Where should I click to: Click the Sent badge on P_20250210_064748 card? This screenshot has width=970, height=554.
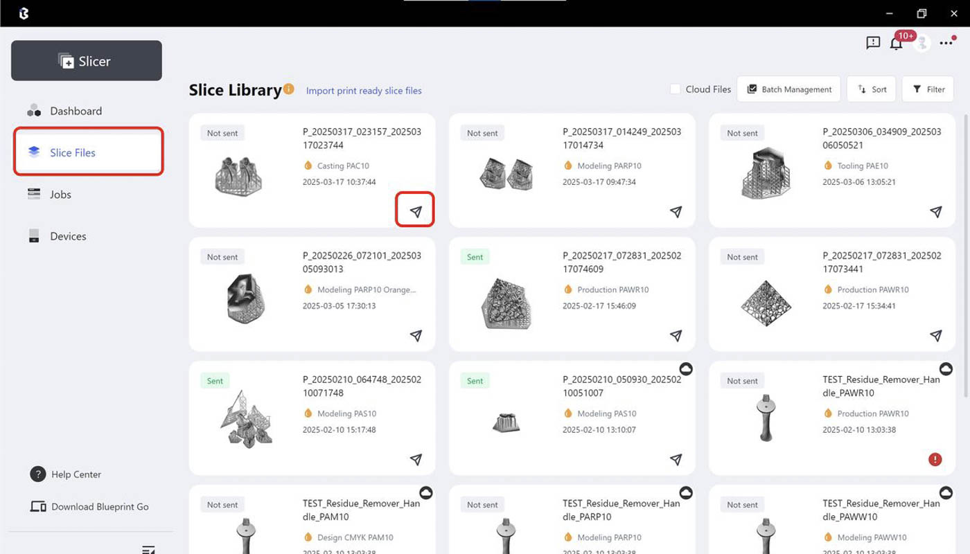[215, 381]
